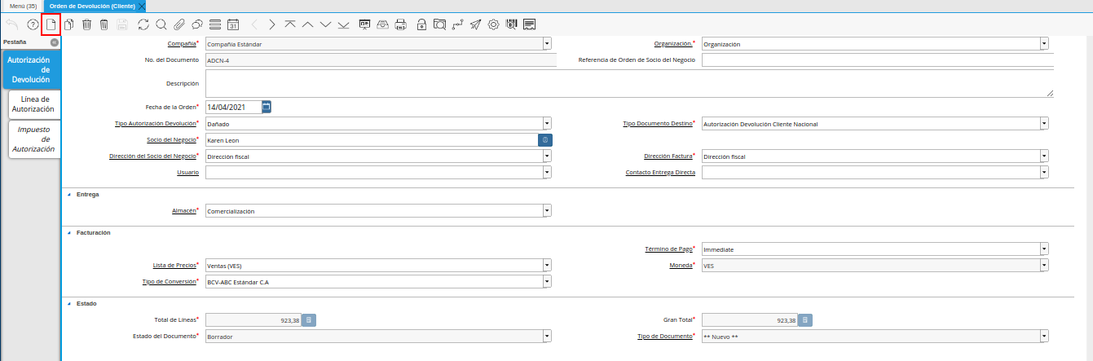Click the New Record toolbar icon
The image size is (1093, 361).
coord(51,24)
